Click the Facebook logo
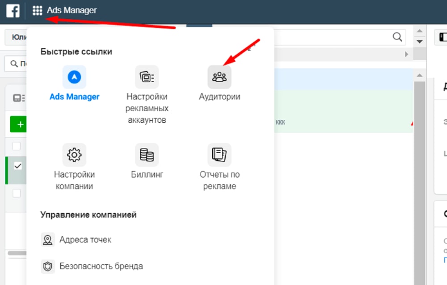This screenshot has width=447, height=285. [13, 10]
